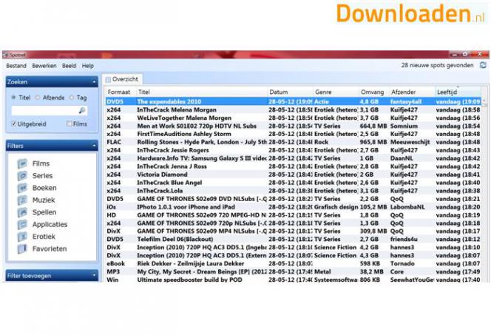This screenshot has width=491, height=335.
Task: Open the Help menu
Action: pyautogui.click(x=88, y=66)
